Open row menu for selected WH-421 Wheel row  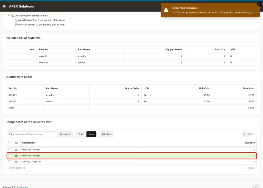16,156
